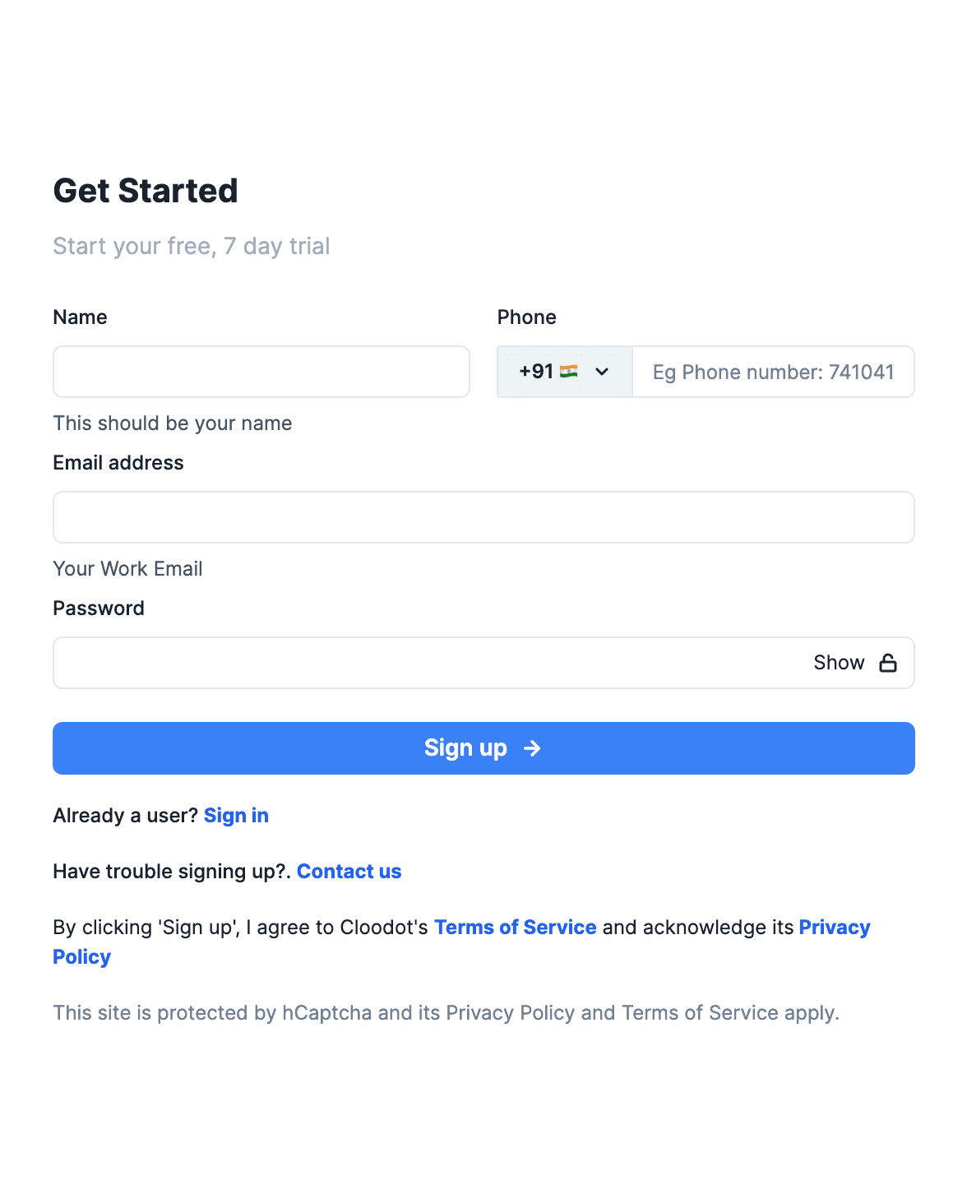Open the Sign in link
This screenshot has height=1194, width=967.
[236, 815]
